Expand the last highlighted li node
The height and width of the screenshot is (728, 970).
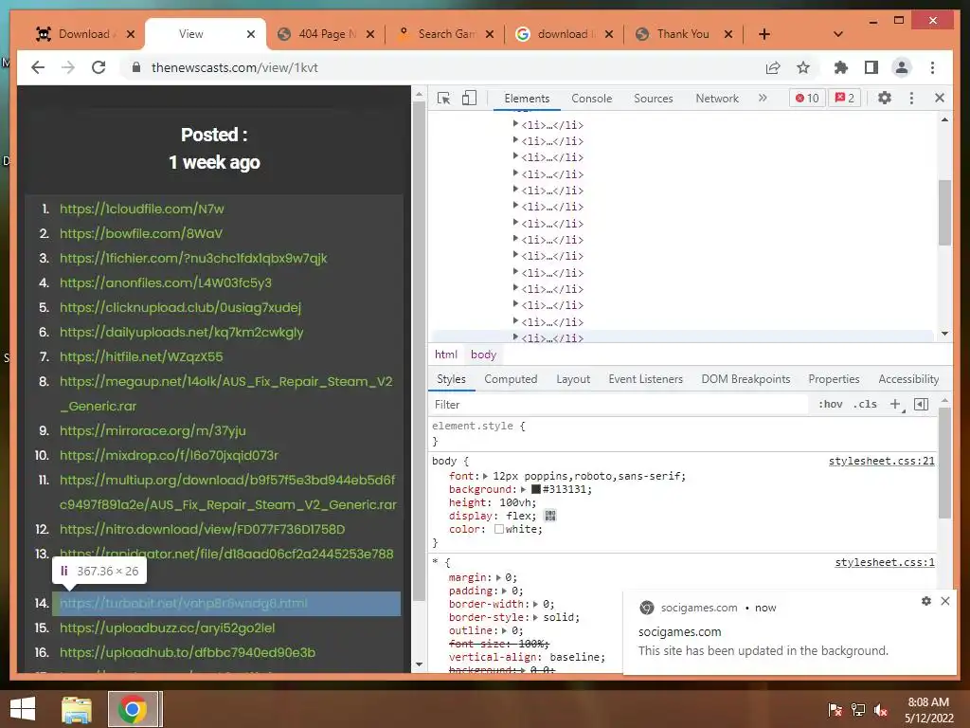point(515,337)
